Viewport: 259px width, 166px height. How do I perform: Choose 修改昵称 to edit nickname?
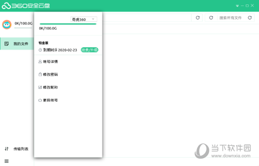pyautogui.click(x=48, y=87)
